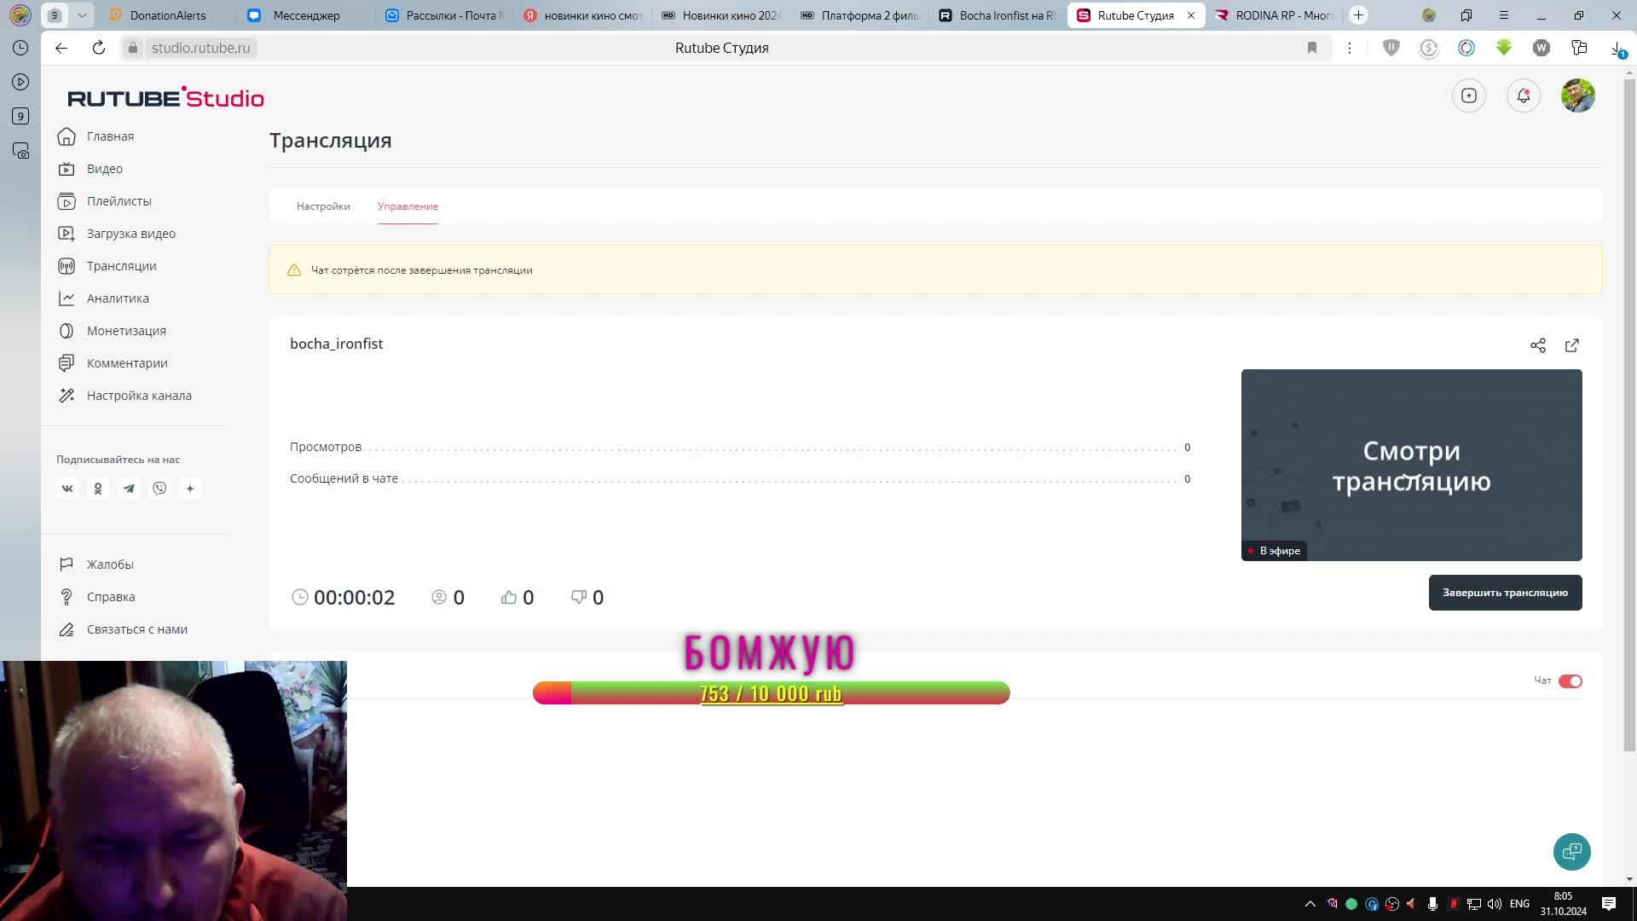This screenshot has width=1637, height=921.
Task: Open stream in new window icon
Action: [1571, 345]
